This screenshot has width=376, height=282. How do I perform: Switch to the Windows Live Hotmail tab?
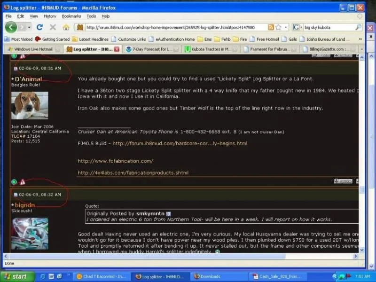pyautogui.click(x=33, y=49)
